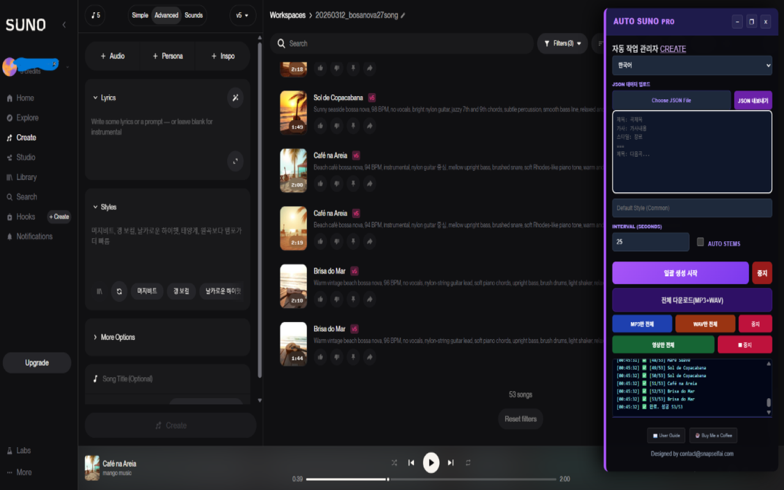Dislike the Sol de Copacabana song
The image size is (784, 490).
click(336, 126)
